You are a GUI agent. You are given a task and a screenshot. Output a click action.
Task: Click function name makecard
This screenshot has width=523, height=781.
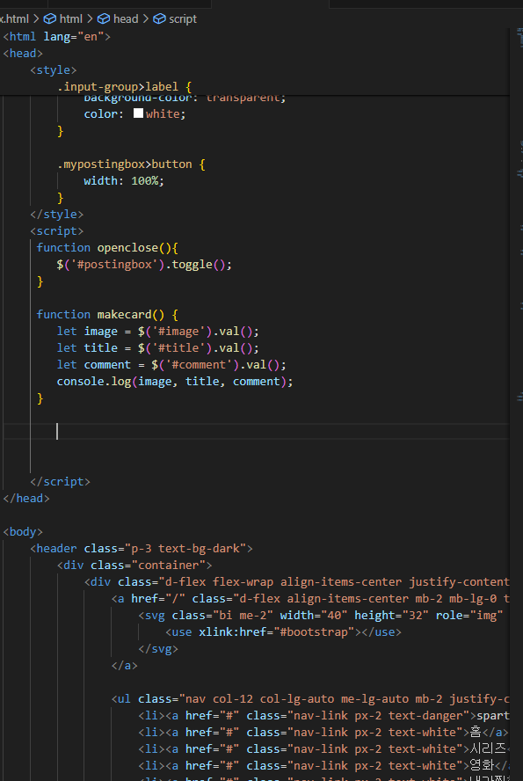tap(125, 314)
